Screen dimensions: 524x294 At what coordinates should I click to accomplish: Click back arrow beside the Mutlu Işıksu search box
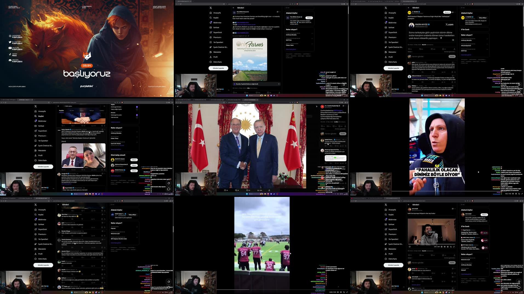point(58,106)
